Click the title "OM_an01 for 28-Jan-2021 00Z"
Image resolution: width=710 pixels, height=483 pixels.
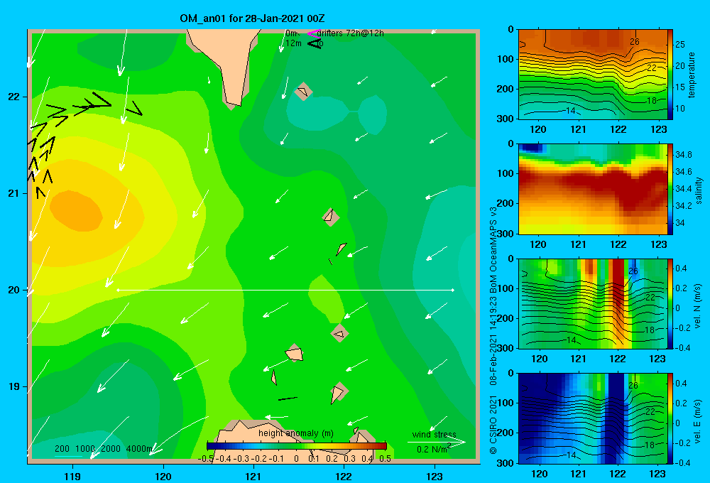[252, 18]
